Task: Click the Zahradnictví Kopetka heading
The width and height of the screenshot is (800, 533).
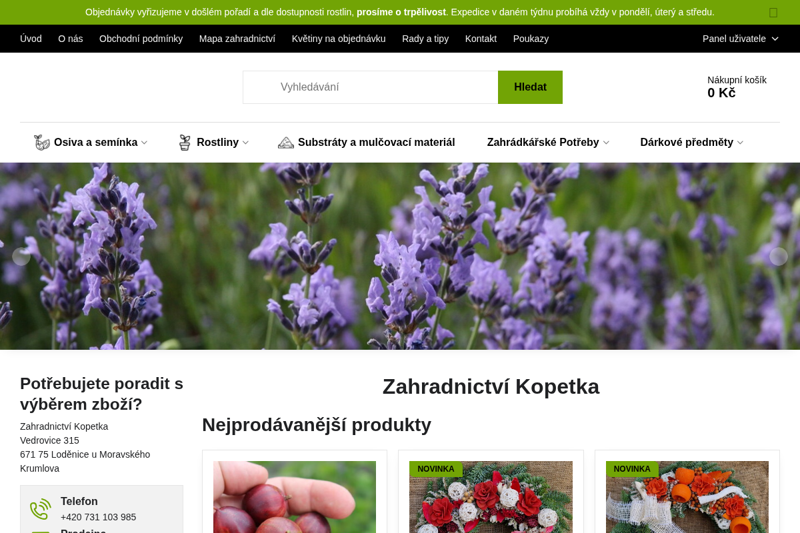Action: tap(491, 386)
